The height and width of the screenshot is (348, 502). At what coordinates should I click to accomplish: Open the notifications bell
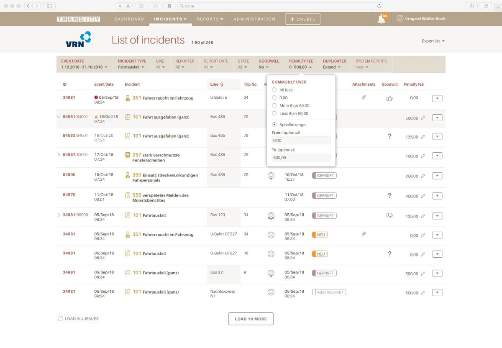pyautogui.click(x=382, y=19)
